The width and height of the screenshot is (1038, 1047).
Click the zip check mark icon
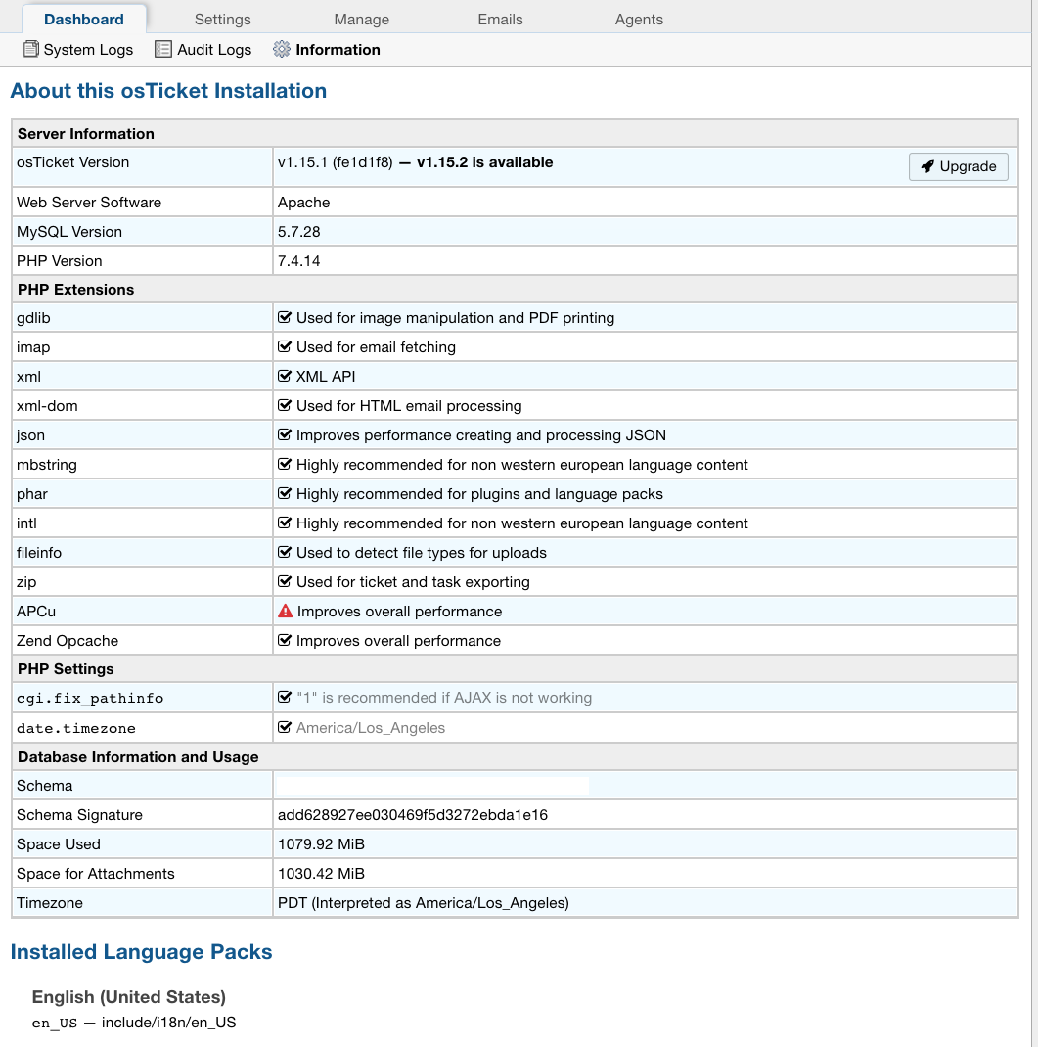285,581
